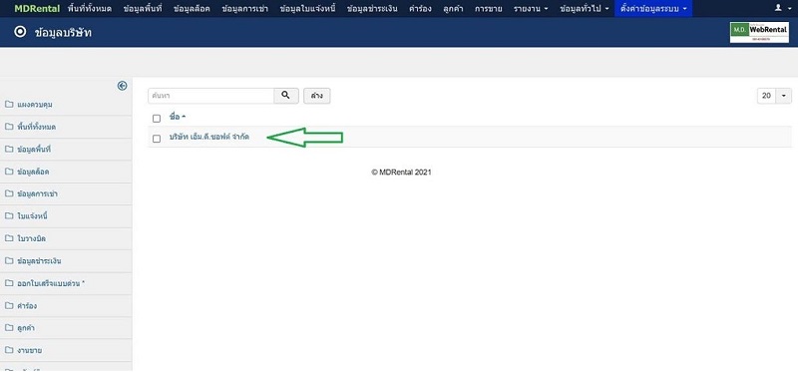Image resolution: width=798 pixels, height=372 pixels.
Task: Click the folder icon beside sidebar ลูกค้า
Action: [x=9, y=328]
